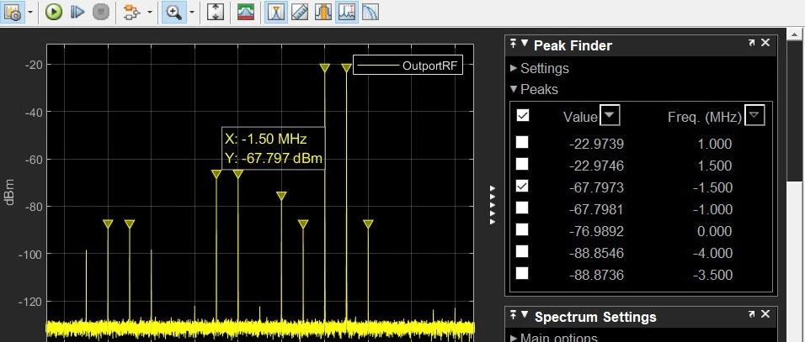
Task: Open the Freq. (MHz) column dropdown
Action: [755, 116]
